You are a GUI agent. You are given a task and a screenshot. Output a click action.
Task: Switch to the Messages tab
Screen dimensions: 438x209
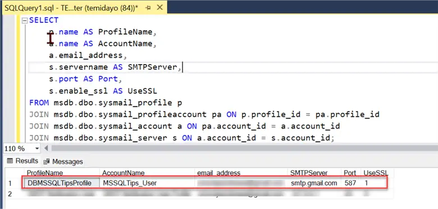(63, 161)
